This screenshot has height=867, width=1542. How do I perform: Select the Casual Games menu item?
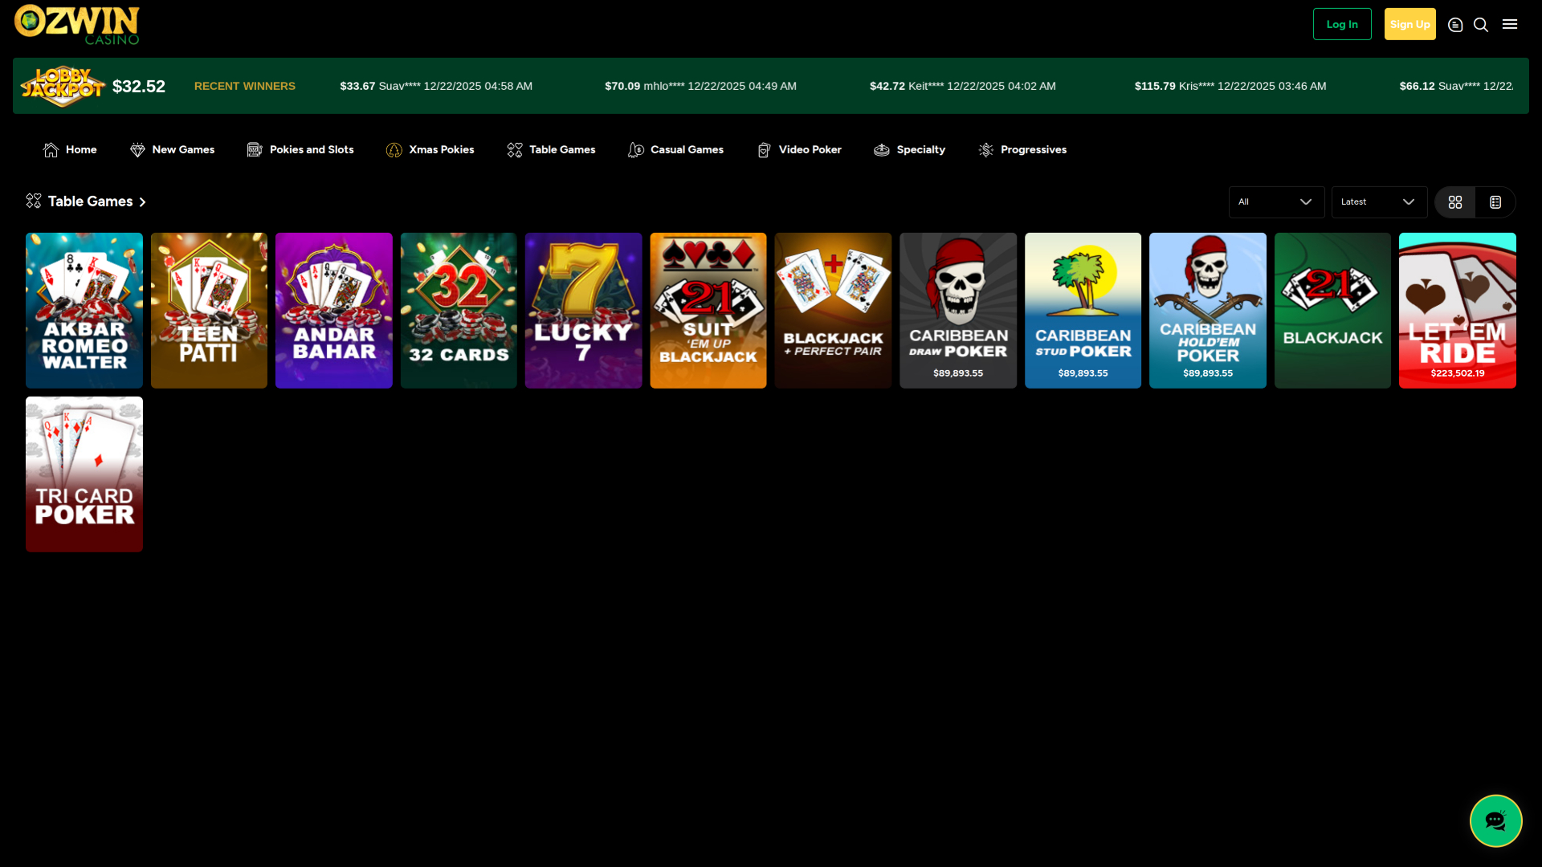coord(675,150)
